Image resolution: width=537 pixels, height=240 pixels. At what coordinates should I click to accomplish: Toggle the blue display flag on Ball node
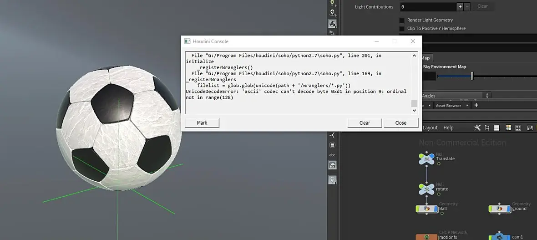coord(436,209)
